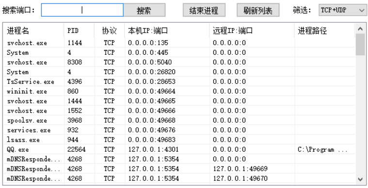Sort by 进程路径 column header
This screenshot has width=368, height=188.
click(x=324, y=31)
